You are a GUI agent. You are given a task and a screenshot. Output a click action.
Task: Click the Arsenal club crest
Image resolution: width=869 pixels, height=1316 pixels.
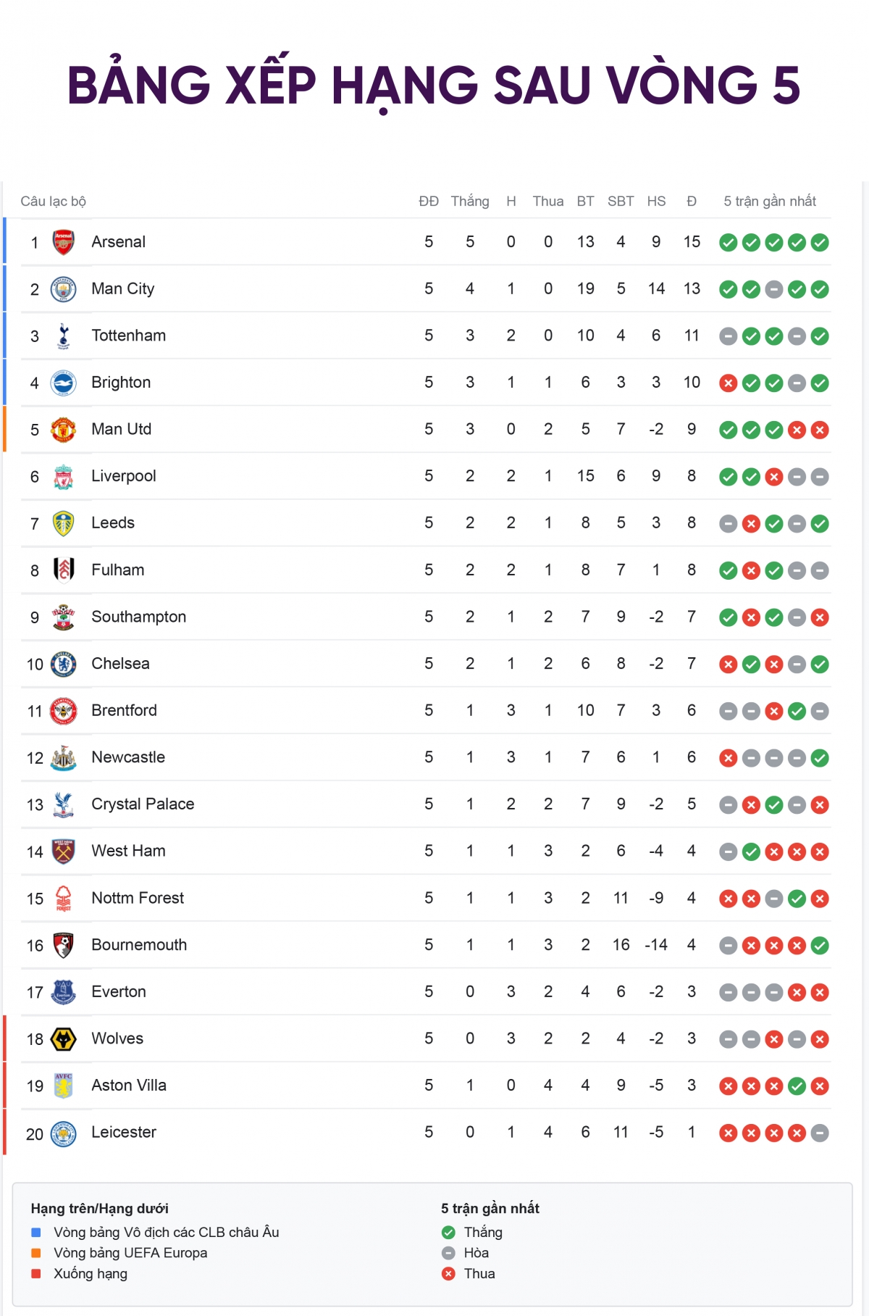64,242
